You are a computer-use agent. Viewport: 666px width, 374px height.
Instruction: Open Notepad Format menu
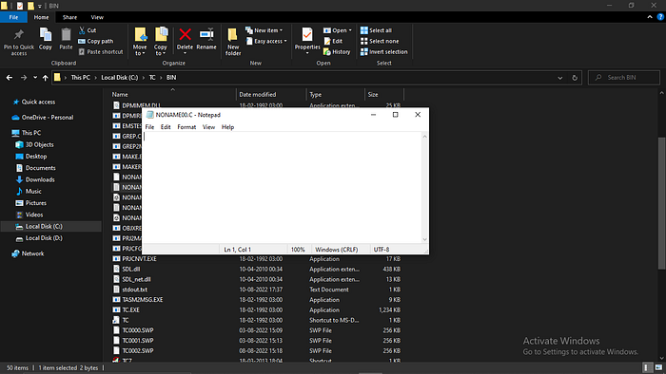[186, 127]
